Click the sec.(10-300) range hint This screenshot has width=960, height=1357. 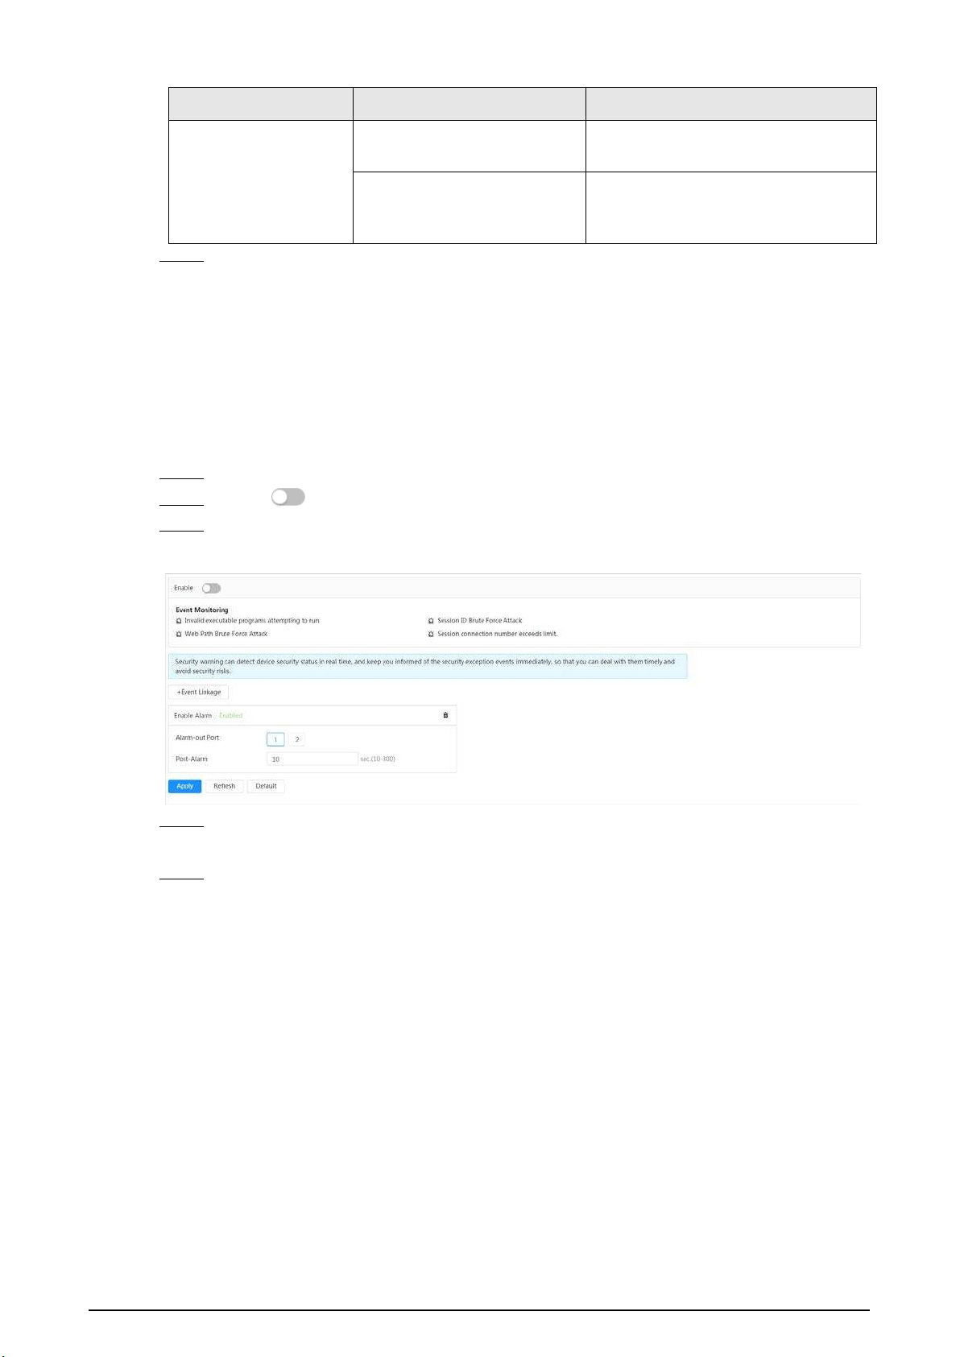click(378, 759)
